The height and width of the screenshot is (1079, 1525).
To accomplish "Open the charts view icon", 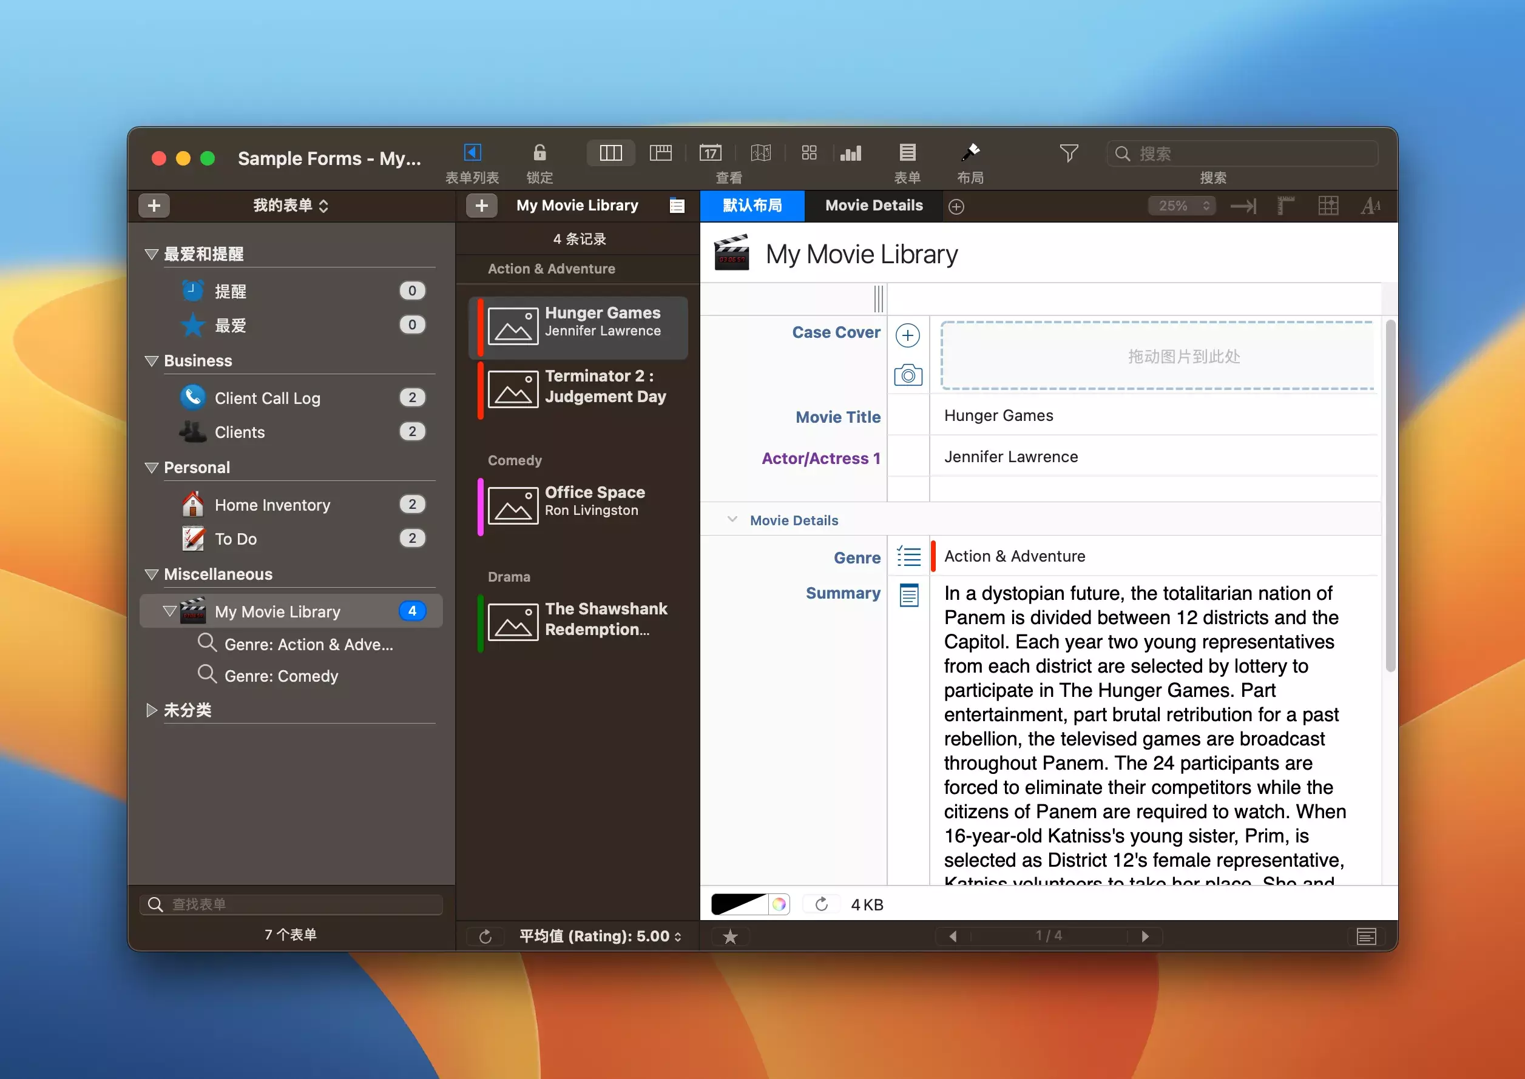I will (x=850, y=153).
